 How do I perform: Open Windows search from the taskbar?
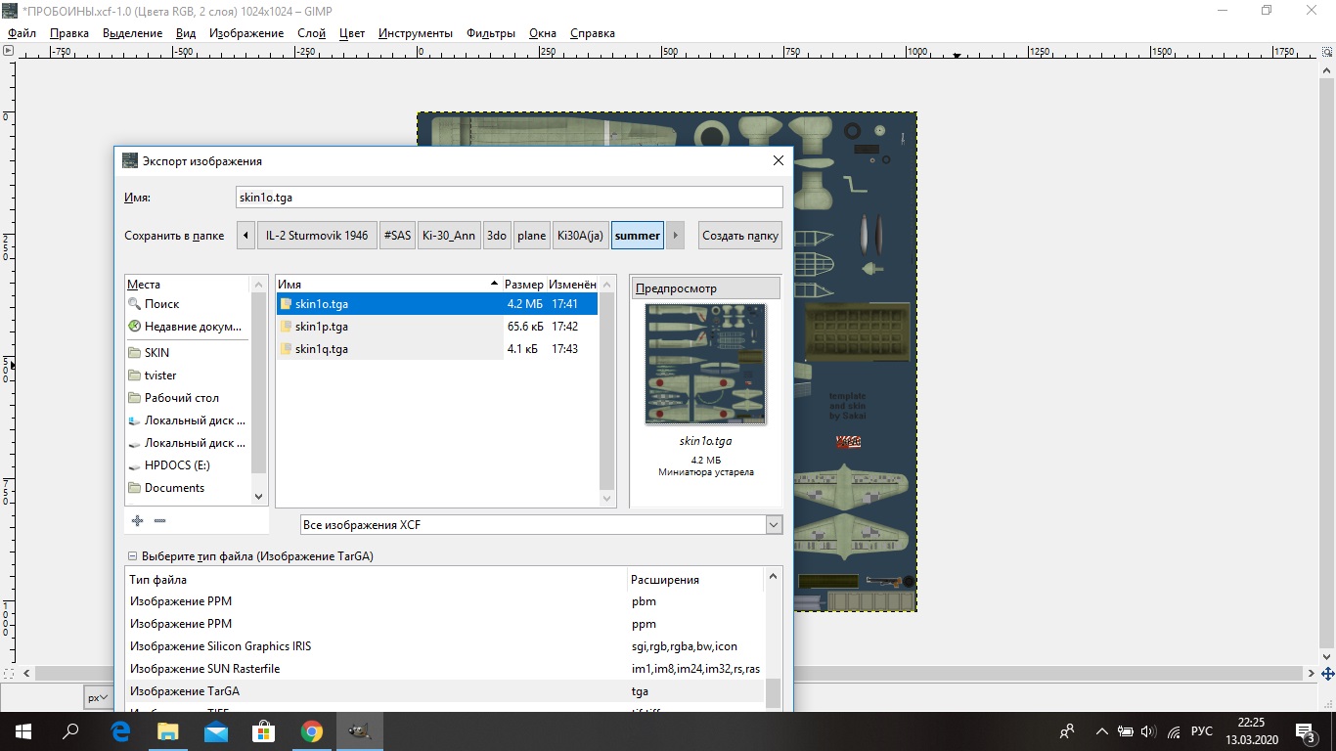point(70,731)
